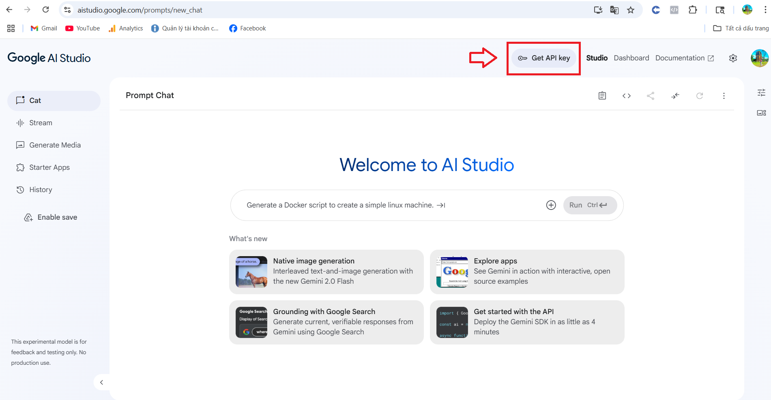Open run settings sliders icon
Screen dimensions: 771x400
click(761, 93)
